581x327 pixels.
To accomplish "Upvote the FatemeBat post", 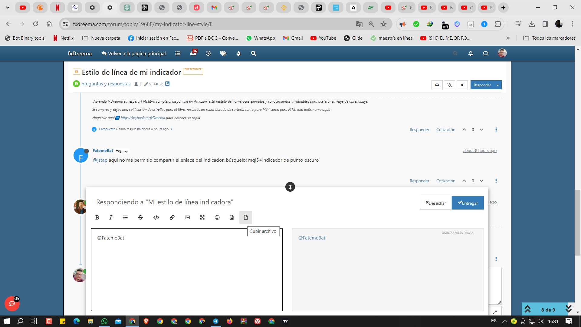I will point(464,181).
